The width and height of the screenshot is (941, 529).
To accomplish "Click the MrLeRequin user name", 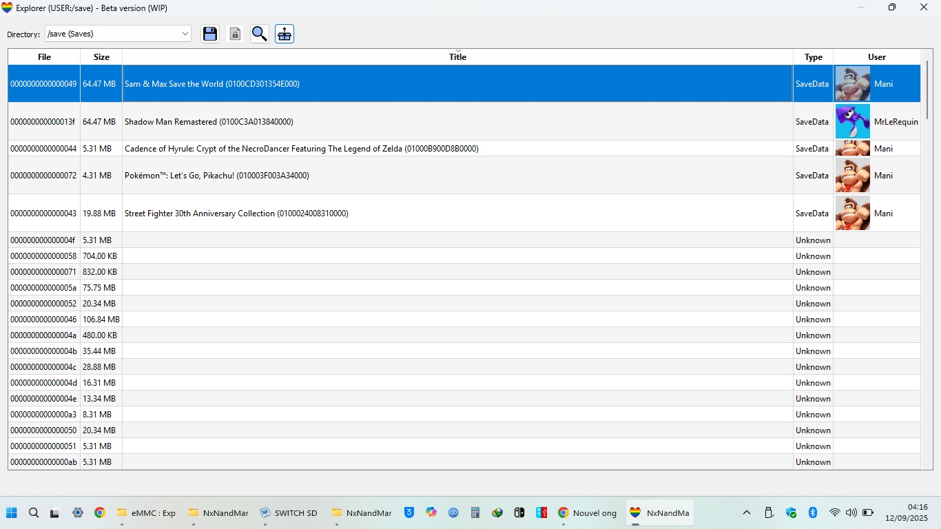I will [896, 122].
